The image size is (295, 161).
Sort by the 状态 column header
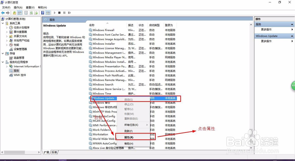click(x=143, y=25)
